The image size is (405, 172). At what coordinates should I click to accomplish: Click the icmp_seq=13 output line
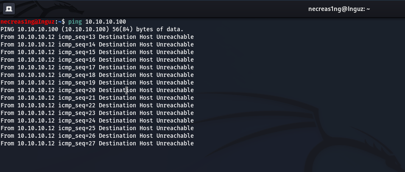tap(97, 37)
